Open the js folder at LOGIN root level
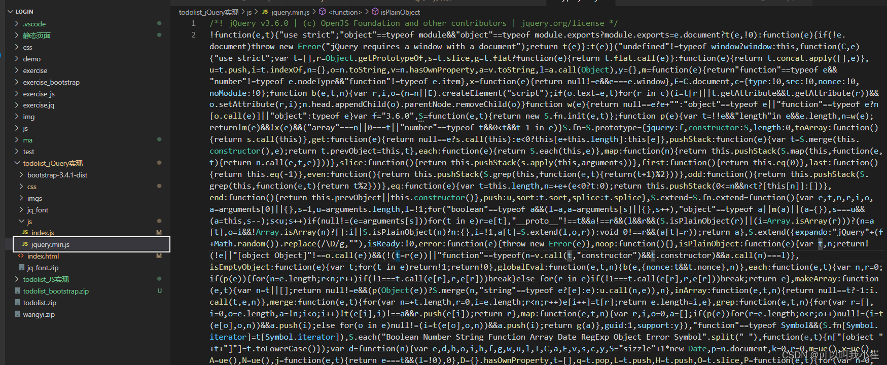Viewport: 887px width, 365px height. (25, 128)
